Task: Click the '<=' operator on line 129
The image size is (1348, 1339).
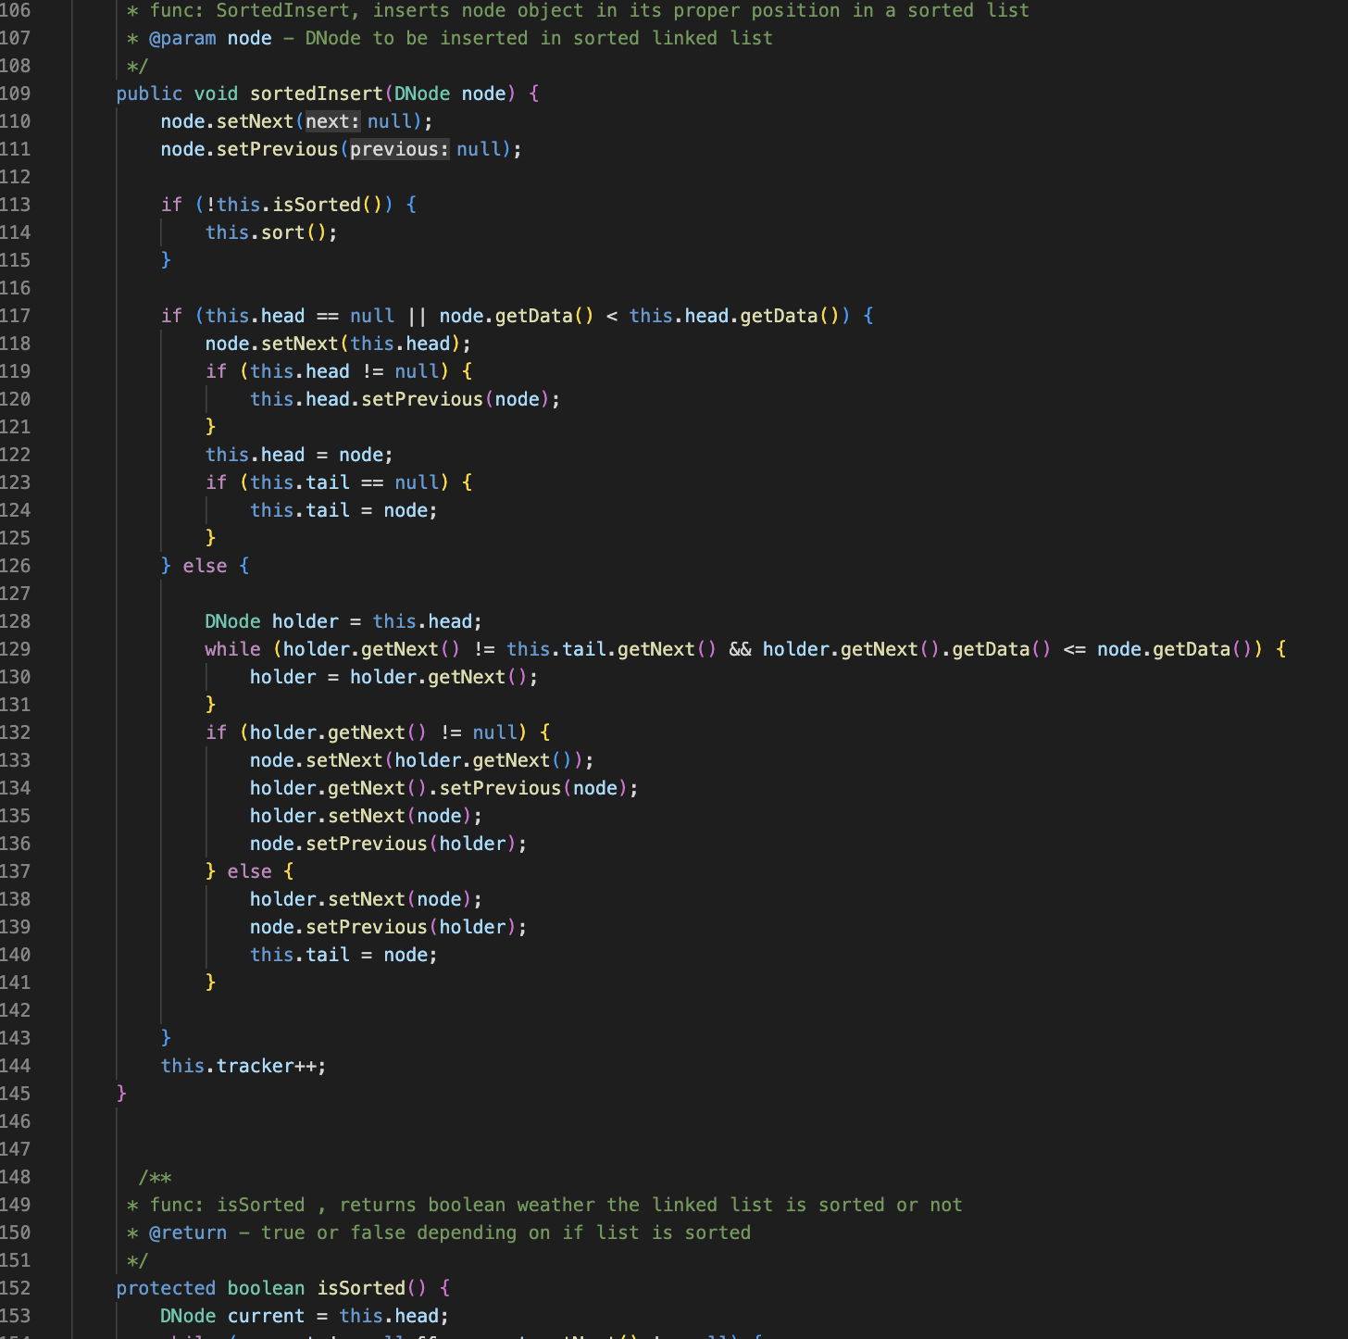Action: tap(1075, 649)
